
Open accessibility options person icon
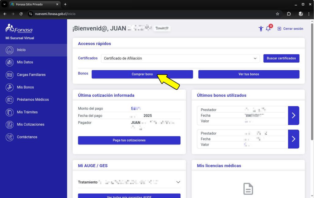(x=261, y=29)
